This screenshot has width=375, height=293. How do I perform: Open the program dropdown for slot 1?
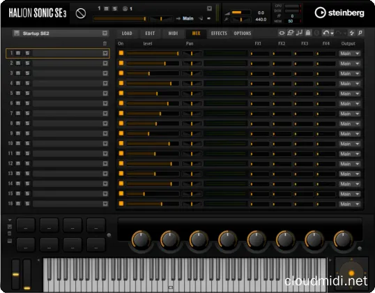point(105,53)
